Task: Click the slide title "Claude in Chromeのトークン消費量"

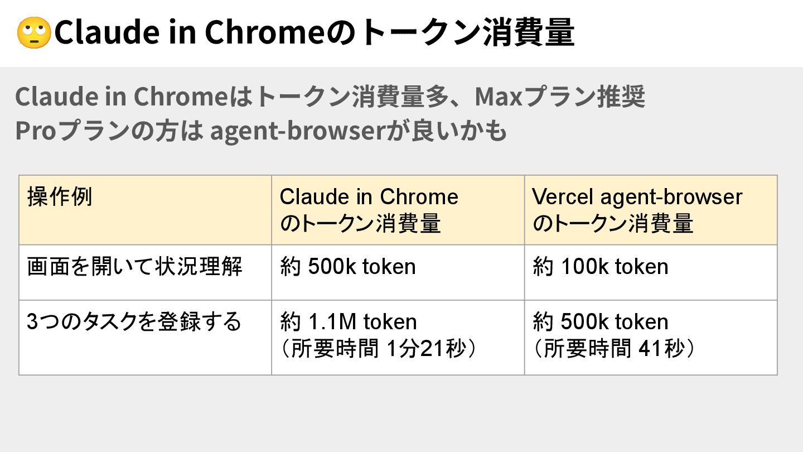Action: click(314, 33)
